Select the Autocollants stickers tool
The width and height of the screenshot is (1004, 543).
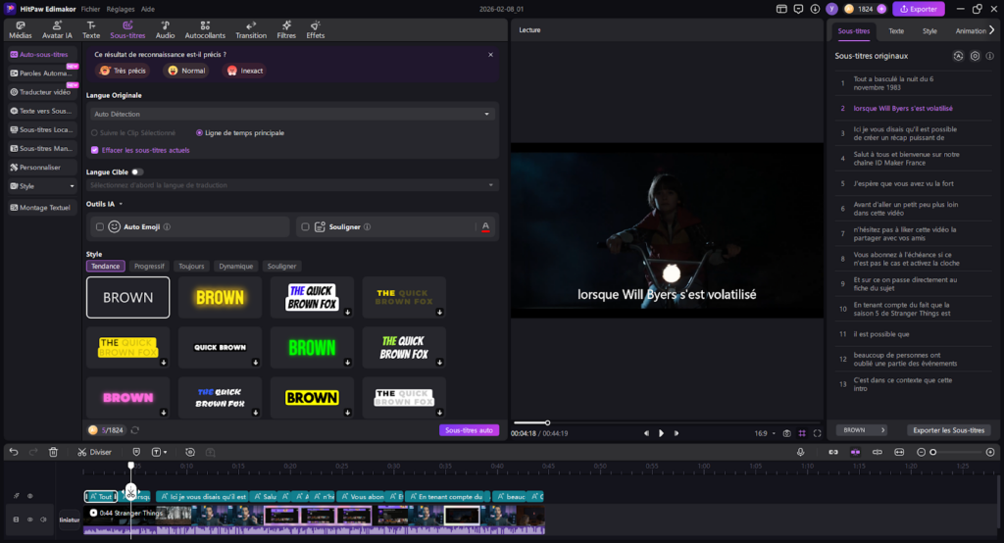pyautogui.click(x=205, y=29)
